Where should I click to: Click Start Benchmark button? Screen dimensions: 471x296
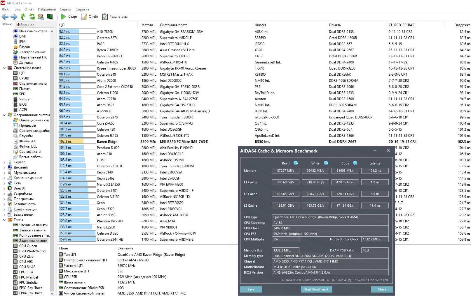[x=316, y=289]
